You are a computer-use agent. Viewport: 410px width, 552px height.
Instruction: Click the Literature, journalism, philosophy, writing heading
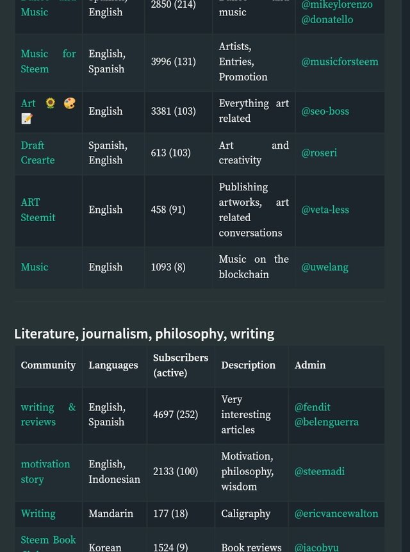(144, 333)
